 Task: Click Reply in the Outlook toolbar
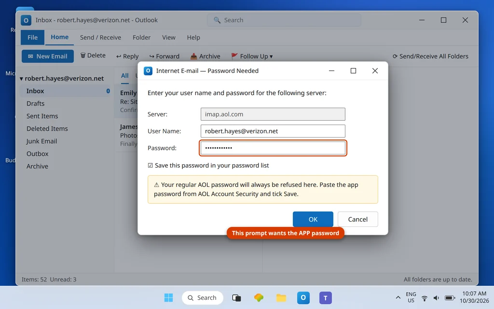coord(127,56)
